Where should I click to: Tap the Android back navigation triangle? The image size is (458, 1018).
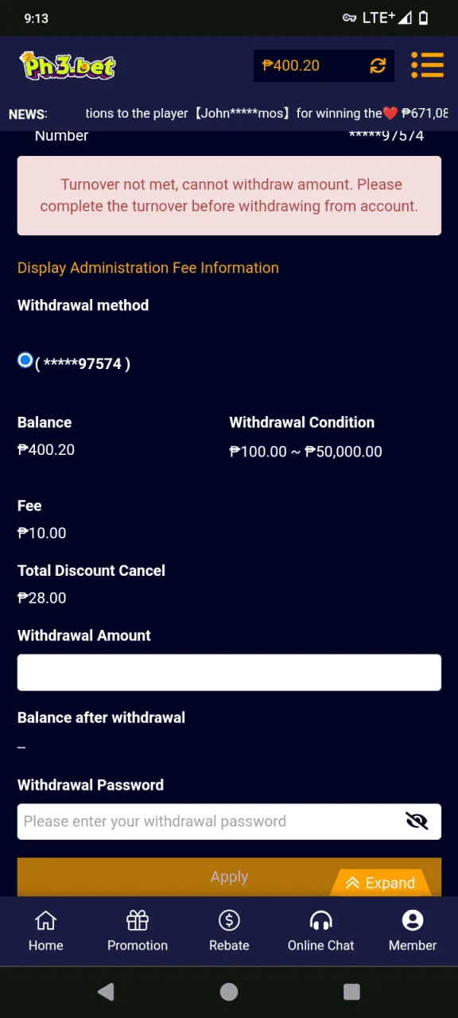(x=106, y=992)
